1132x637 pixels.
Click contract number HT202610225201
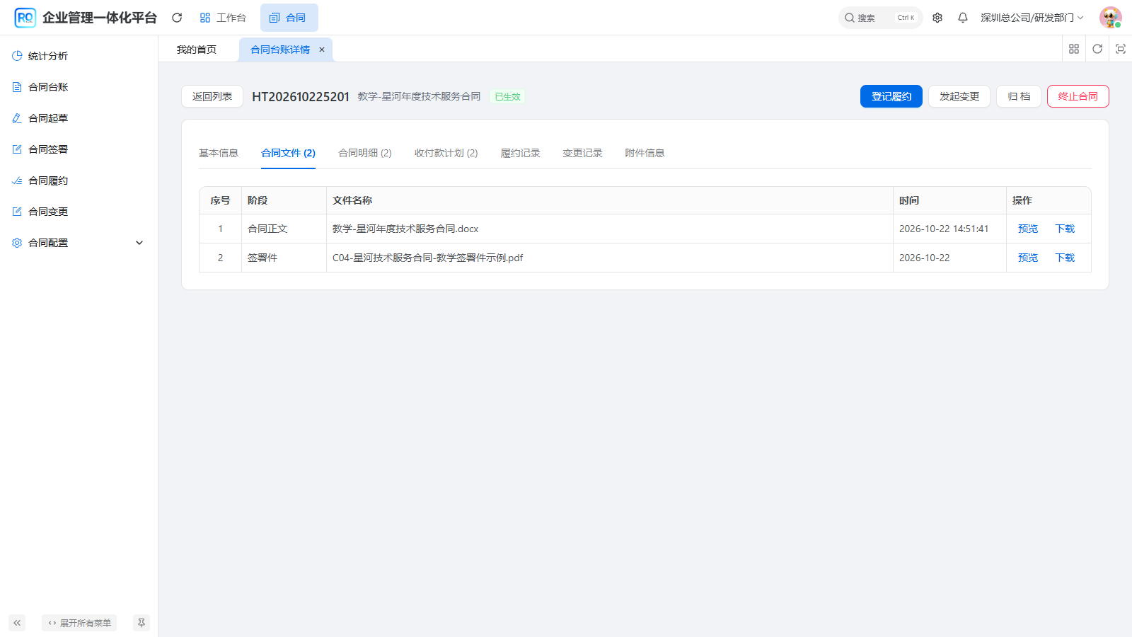click(301, 96)
